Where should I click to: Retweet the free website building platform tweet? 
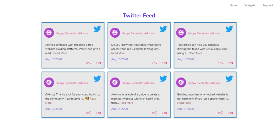(x=100, y=63)
